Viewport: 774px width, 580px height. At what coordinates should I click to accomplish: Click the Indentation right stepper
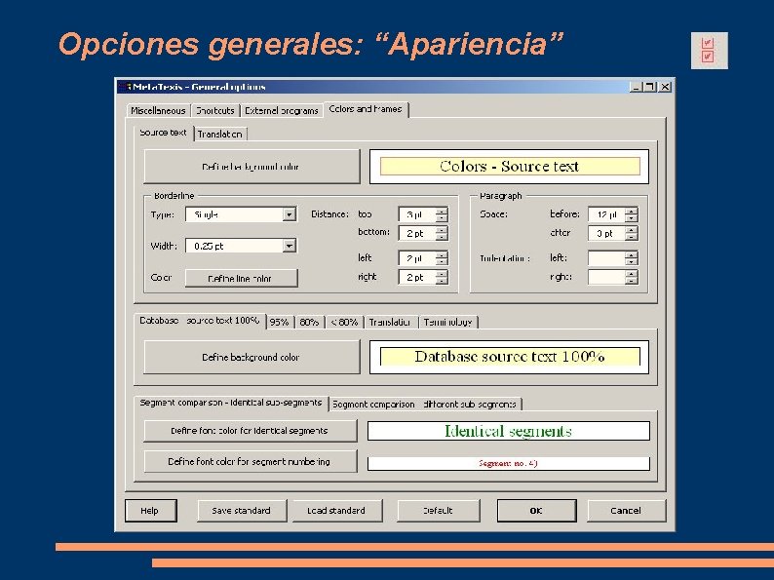(632, 277)
